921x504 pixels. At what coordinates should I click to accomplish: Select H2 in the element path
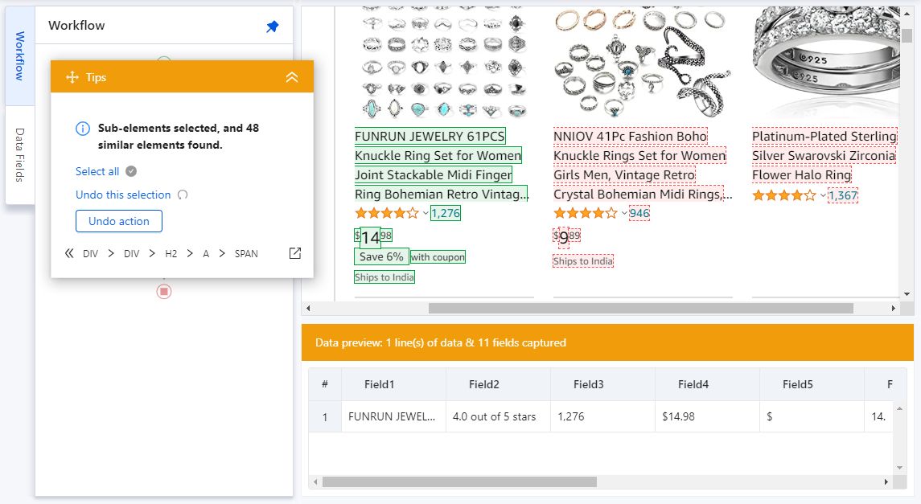coord(171,254)
